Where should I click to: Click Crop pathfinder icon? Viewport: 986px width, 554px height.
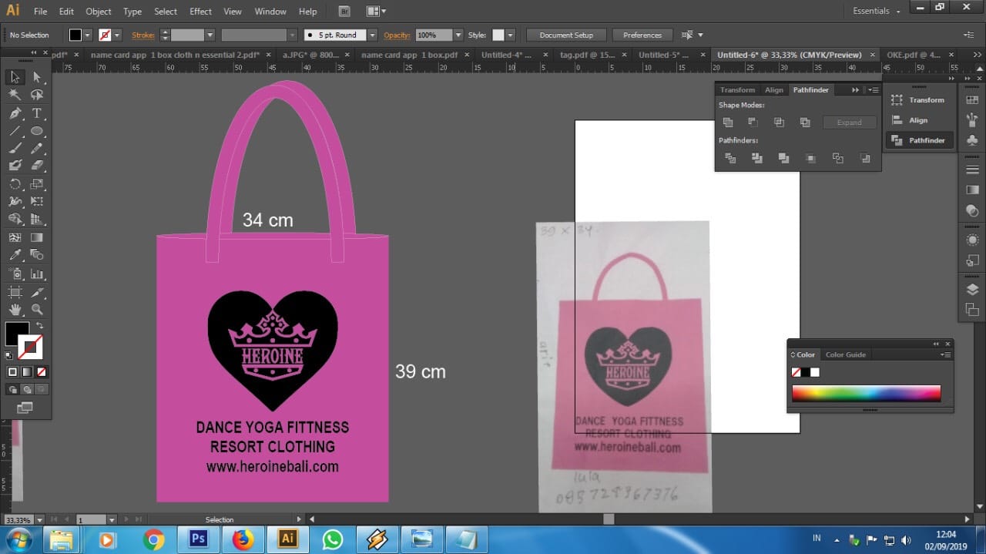(810, 158)
